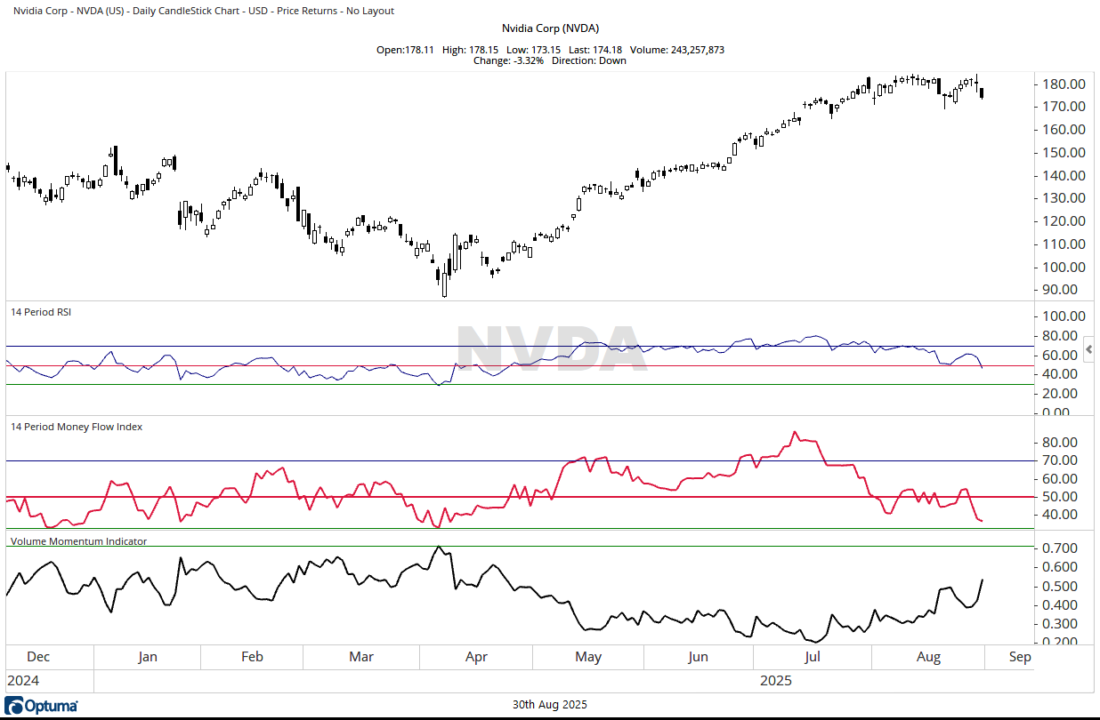Click the Nvidia Corp (NVDA) chart title

[x=549, y=28]
